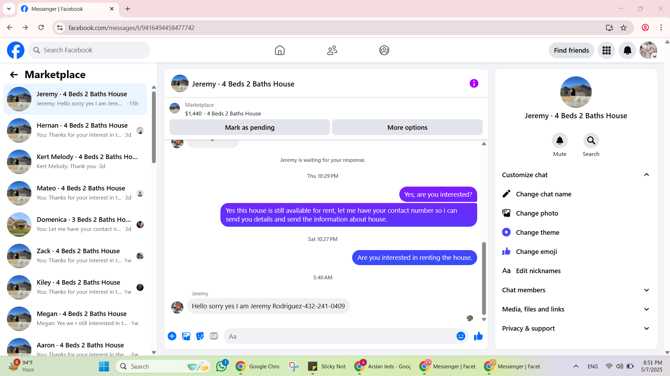Open Groups icon in top navigation
This screenshot has width=670, height=376.
pyautogui.click(x=384, y=50)
